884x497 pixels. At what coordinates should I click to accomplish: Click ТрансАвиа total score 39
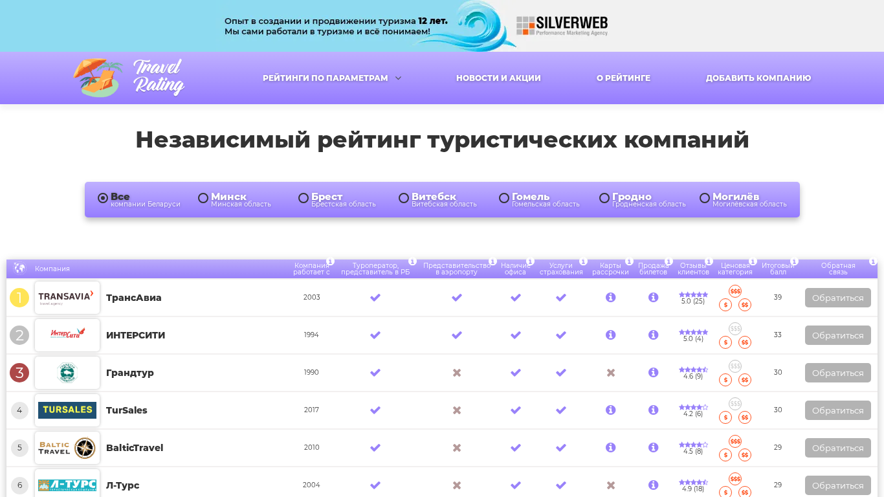[778, 298]
